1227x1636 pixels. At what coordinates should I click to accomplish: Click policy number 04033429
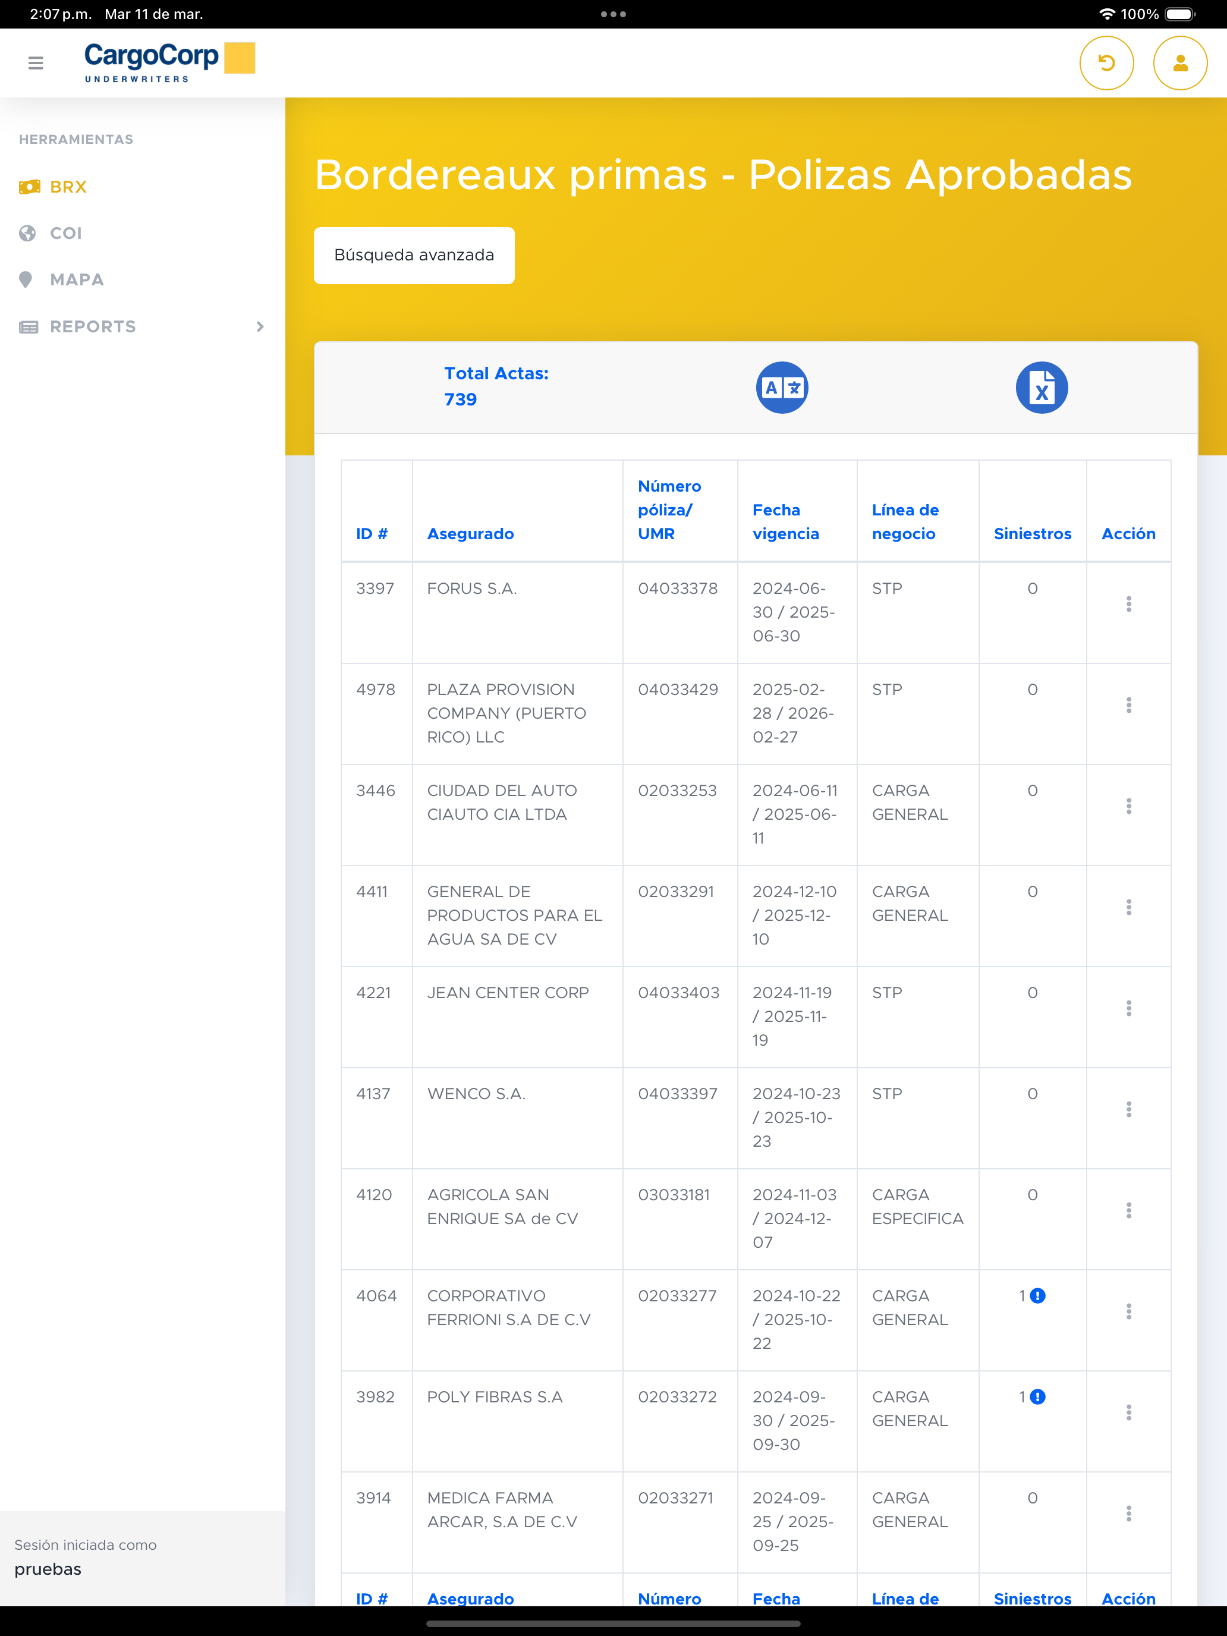pos(678,690)
